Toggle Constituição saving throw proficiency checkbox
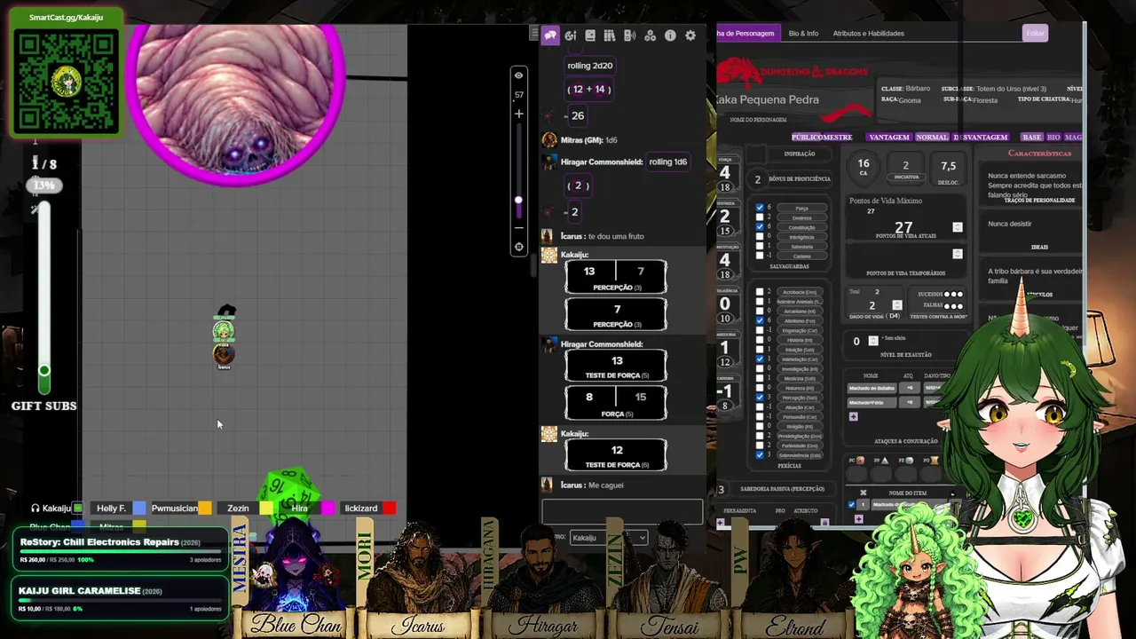1136x639 pixels. coord(760,227)
